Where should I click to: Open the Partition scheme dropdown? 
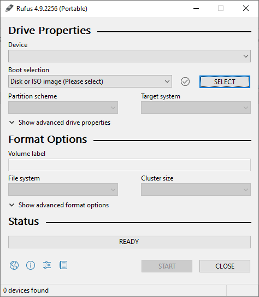point(63,108)
